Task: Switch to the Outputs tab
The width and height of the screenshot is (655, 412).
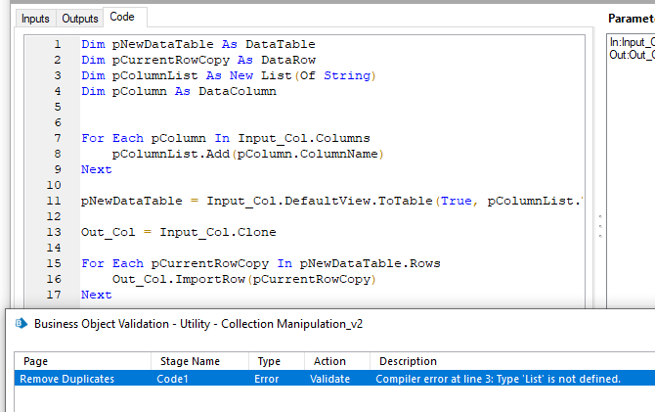Action: (80, 19)
